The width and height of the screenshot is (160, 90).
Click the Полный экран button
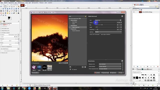(x=105, y=73)
